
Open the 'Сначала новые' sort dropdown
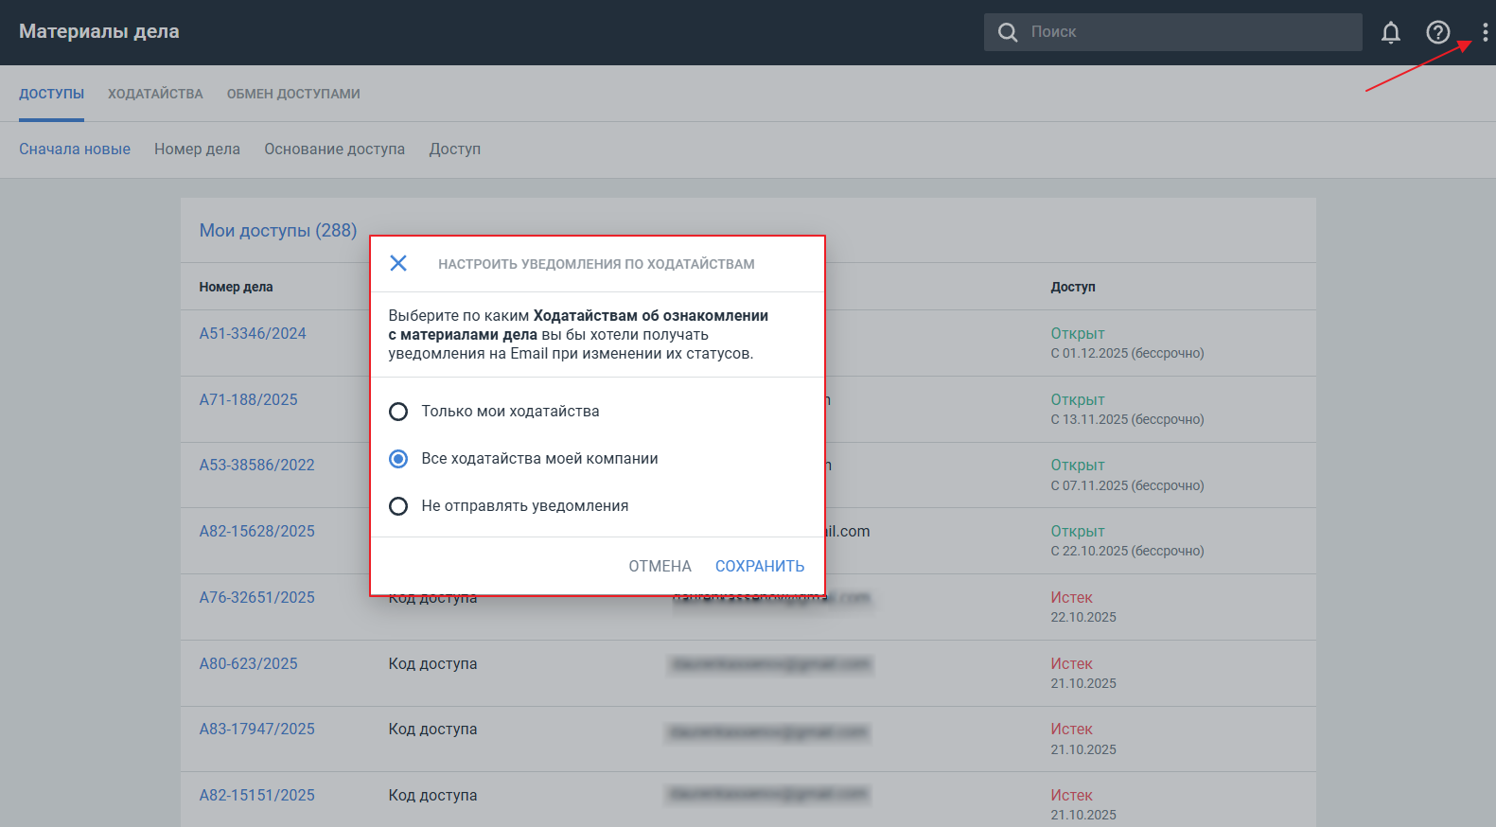pyautogui.click(x=75, y=150)
